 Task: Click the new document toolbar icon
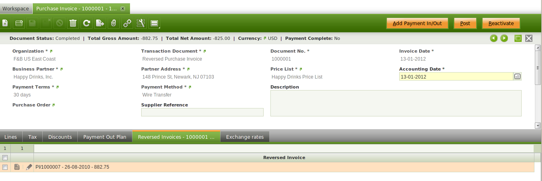click(5, 24)
